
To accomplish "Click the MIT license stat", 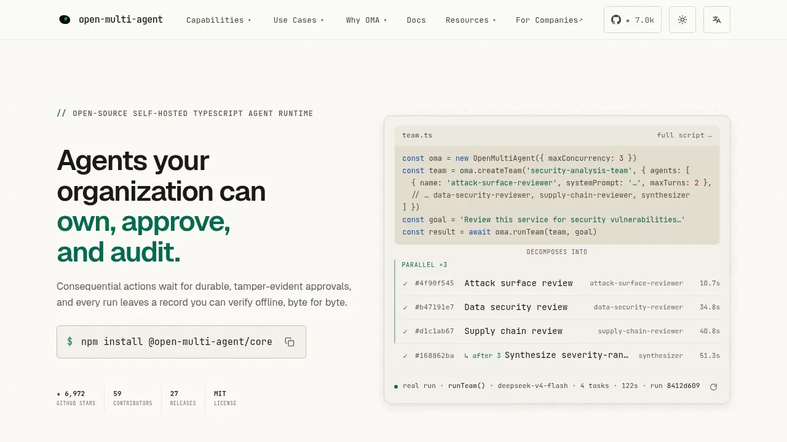I will coord(225,398).
